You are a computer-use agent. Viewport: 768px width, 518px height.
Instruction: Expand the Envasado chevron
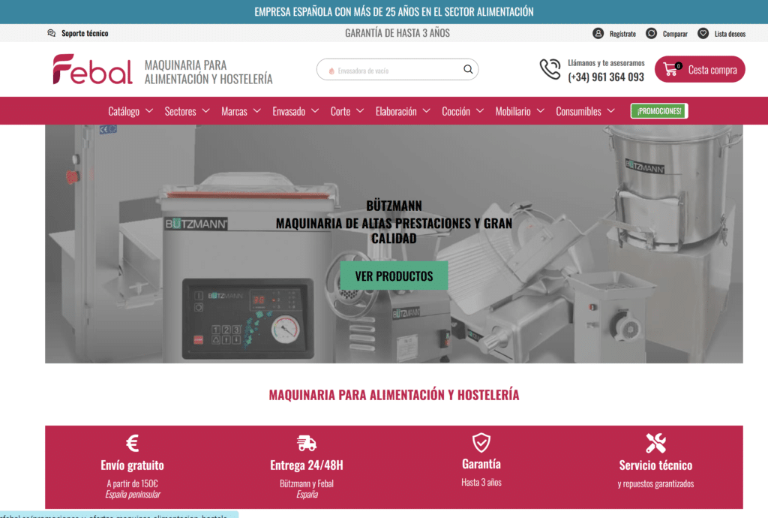coord(315,111)
